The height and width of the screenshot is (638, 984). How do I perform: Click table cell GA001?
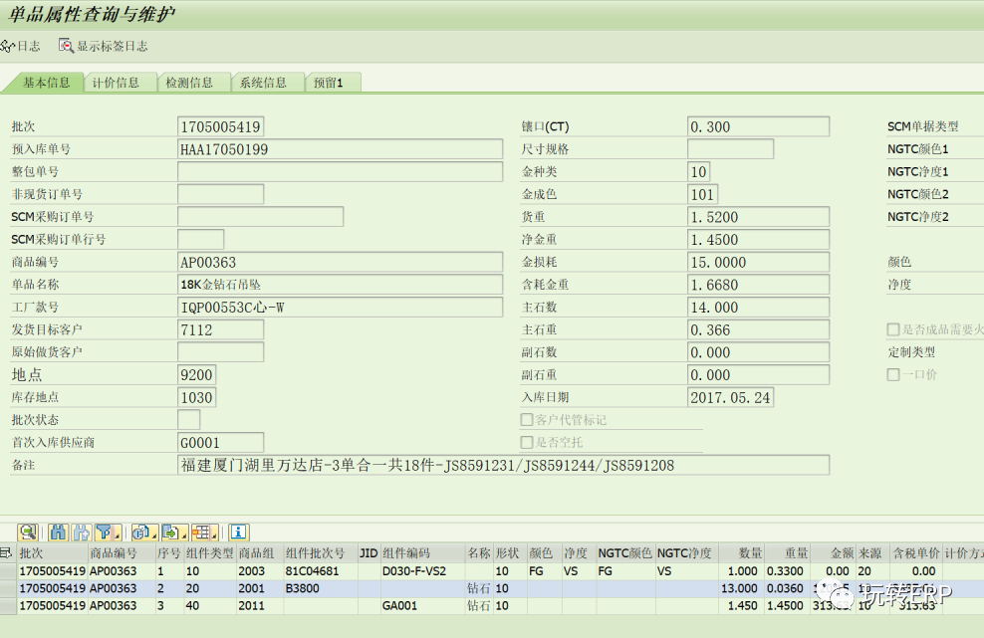[x=422, y=606]
